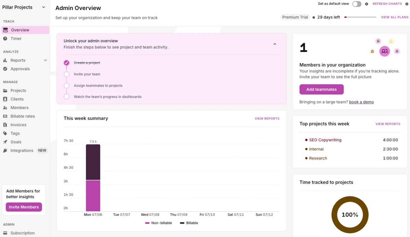Click the Watch the team's progress step circle
The image size is (410, 237).
tap(67, 97)
